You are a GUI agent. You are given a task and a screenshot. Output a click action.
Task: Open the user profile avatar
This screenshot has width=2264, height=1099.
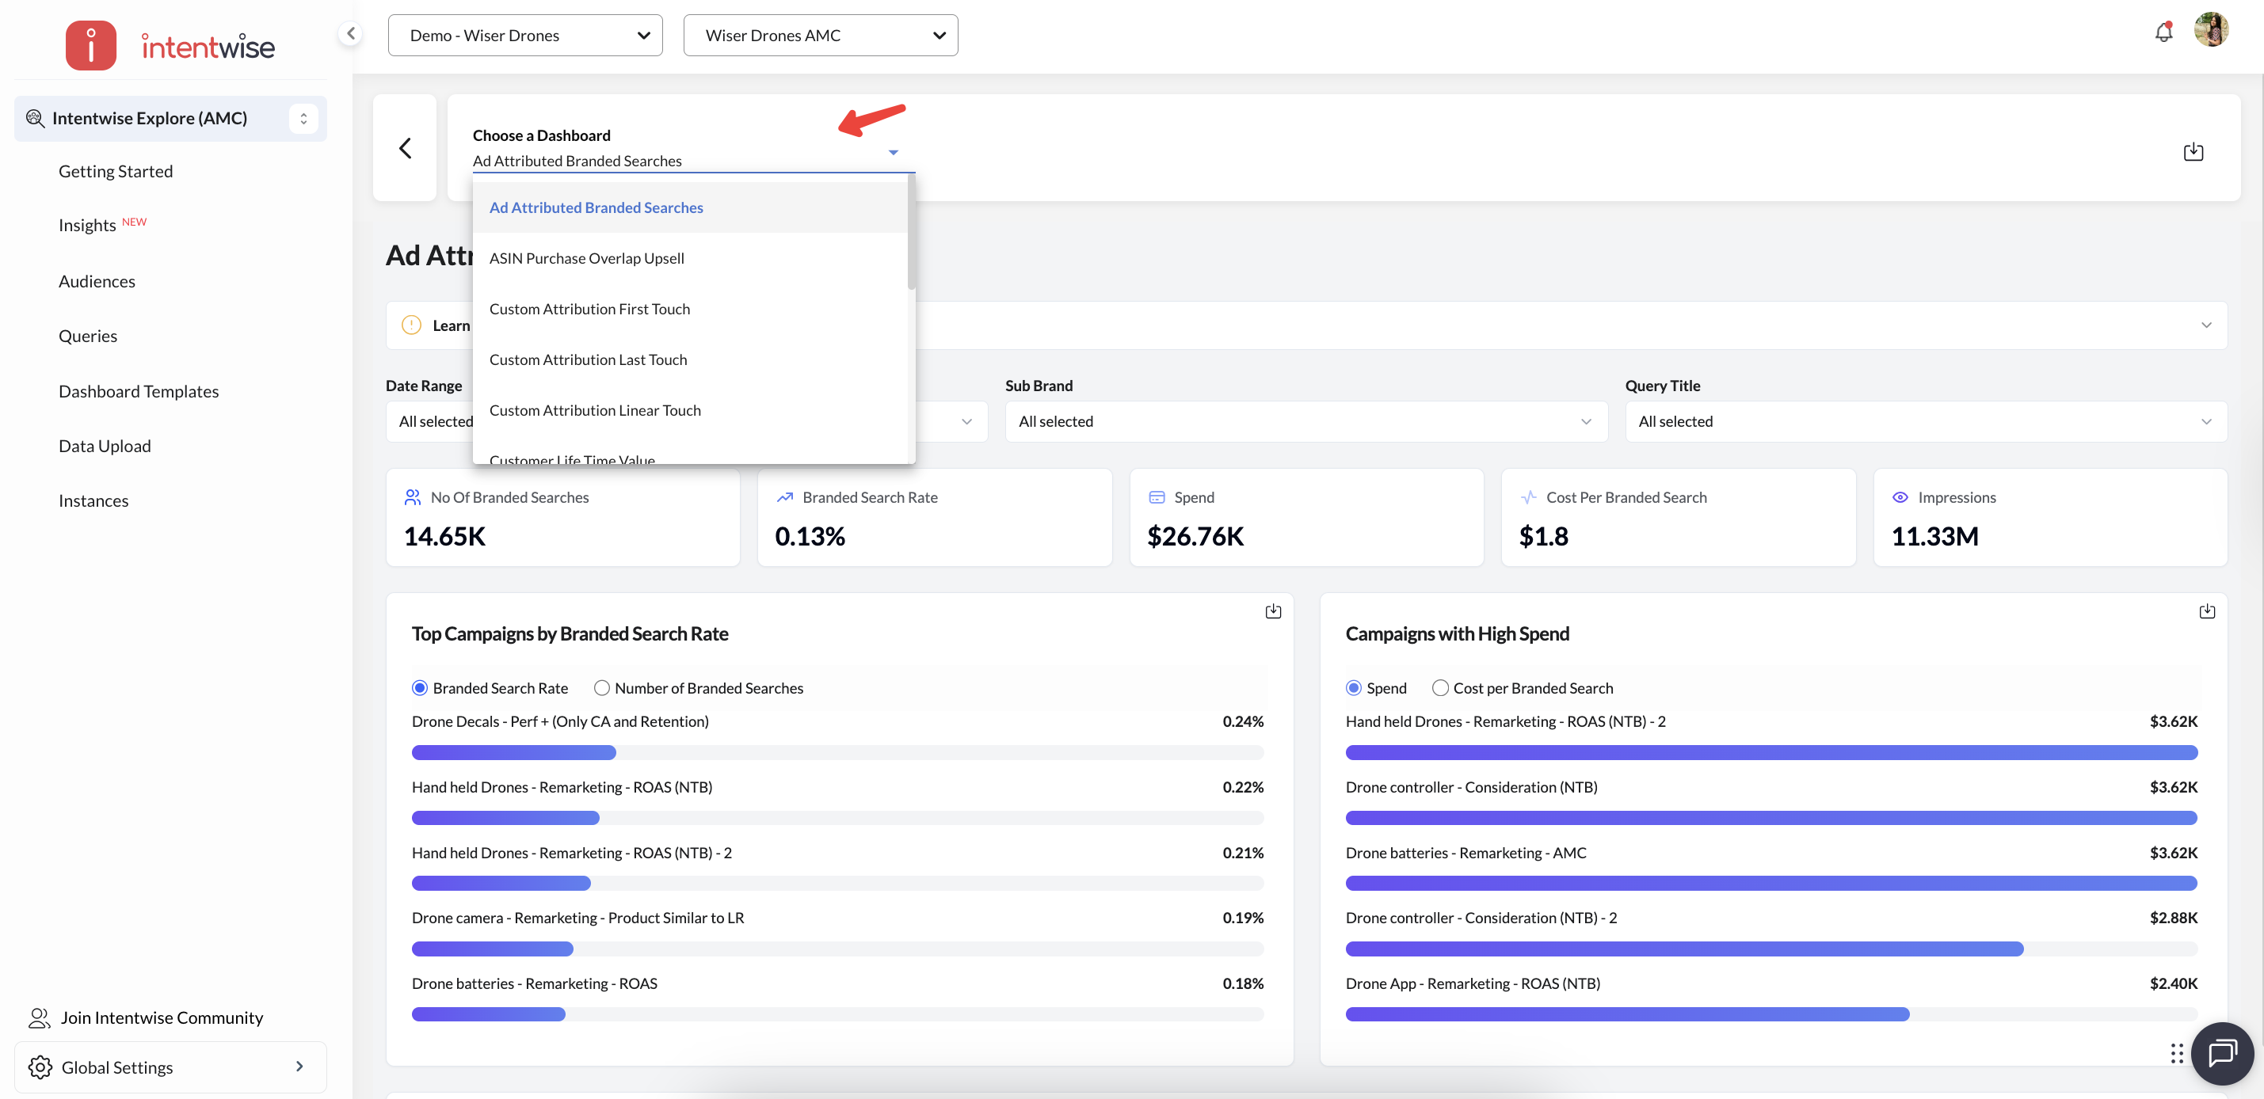click(2211, 31)
